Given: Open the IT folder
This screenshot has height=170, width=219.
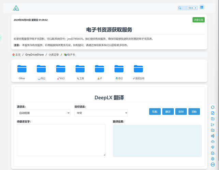Looking at the screenshot, I should point(100,72).
